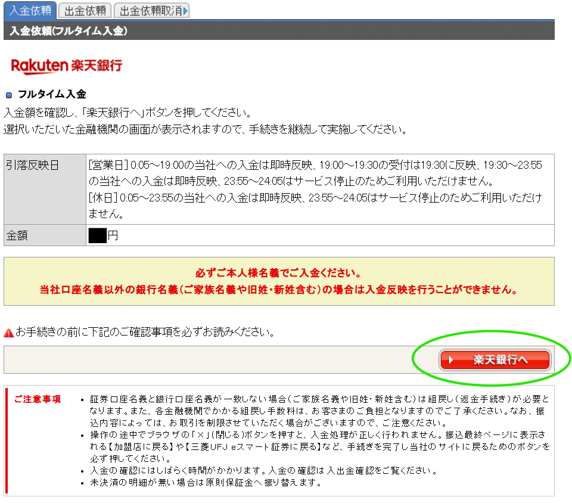Image resolution: width=572 pixels, height=503 pixels.
Task: Click the 金額 label cell
Action: (x=45, y=236)
